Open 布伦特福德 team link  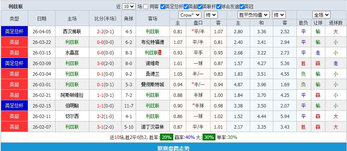click(153, 42)
